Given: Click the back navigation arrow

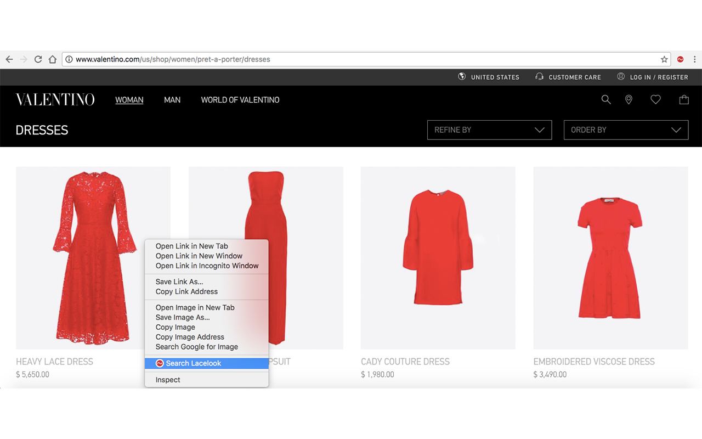Looking at the screenshot, I should pos(9,59).
